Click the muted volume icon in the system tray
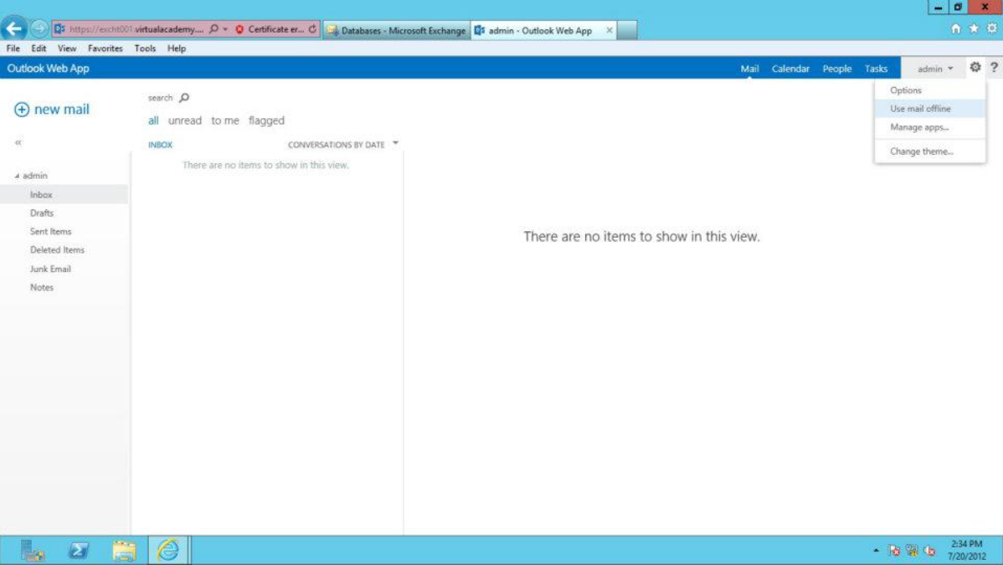The width and height of the screenshot is (1003, 565). 929,552
